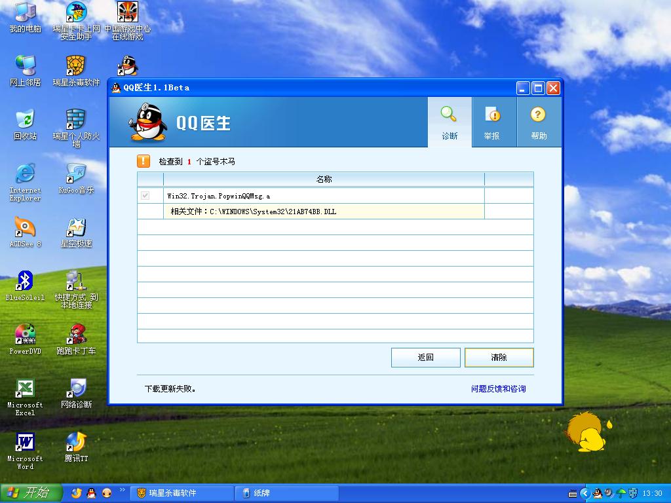Open 网上邻居 desktop icon
Screen dimensions: 671x503
pos(26,71)
